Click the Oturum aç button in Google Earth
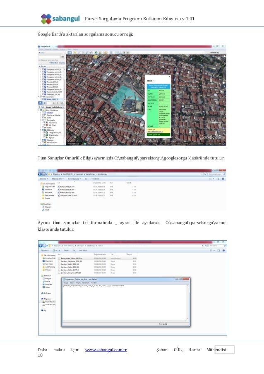 (x=214, y=53)
